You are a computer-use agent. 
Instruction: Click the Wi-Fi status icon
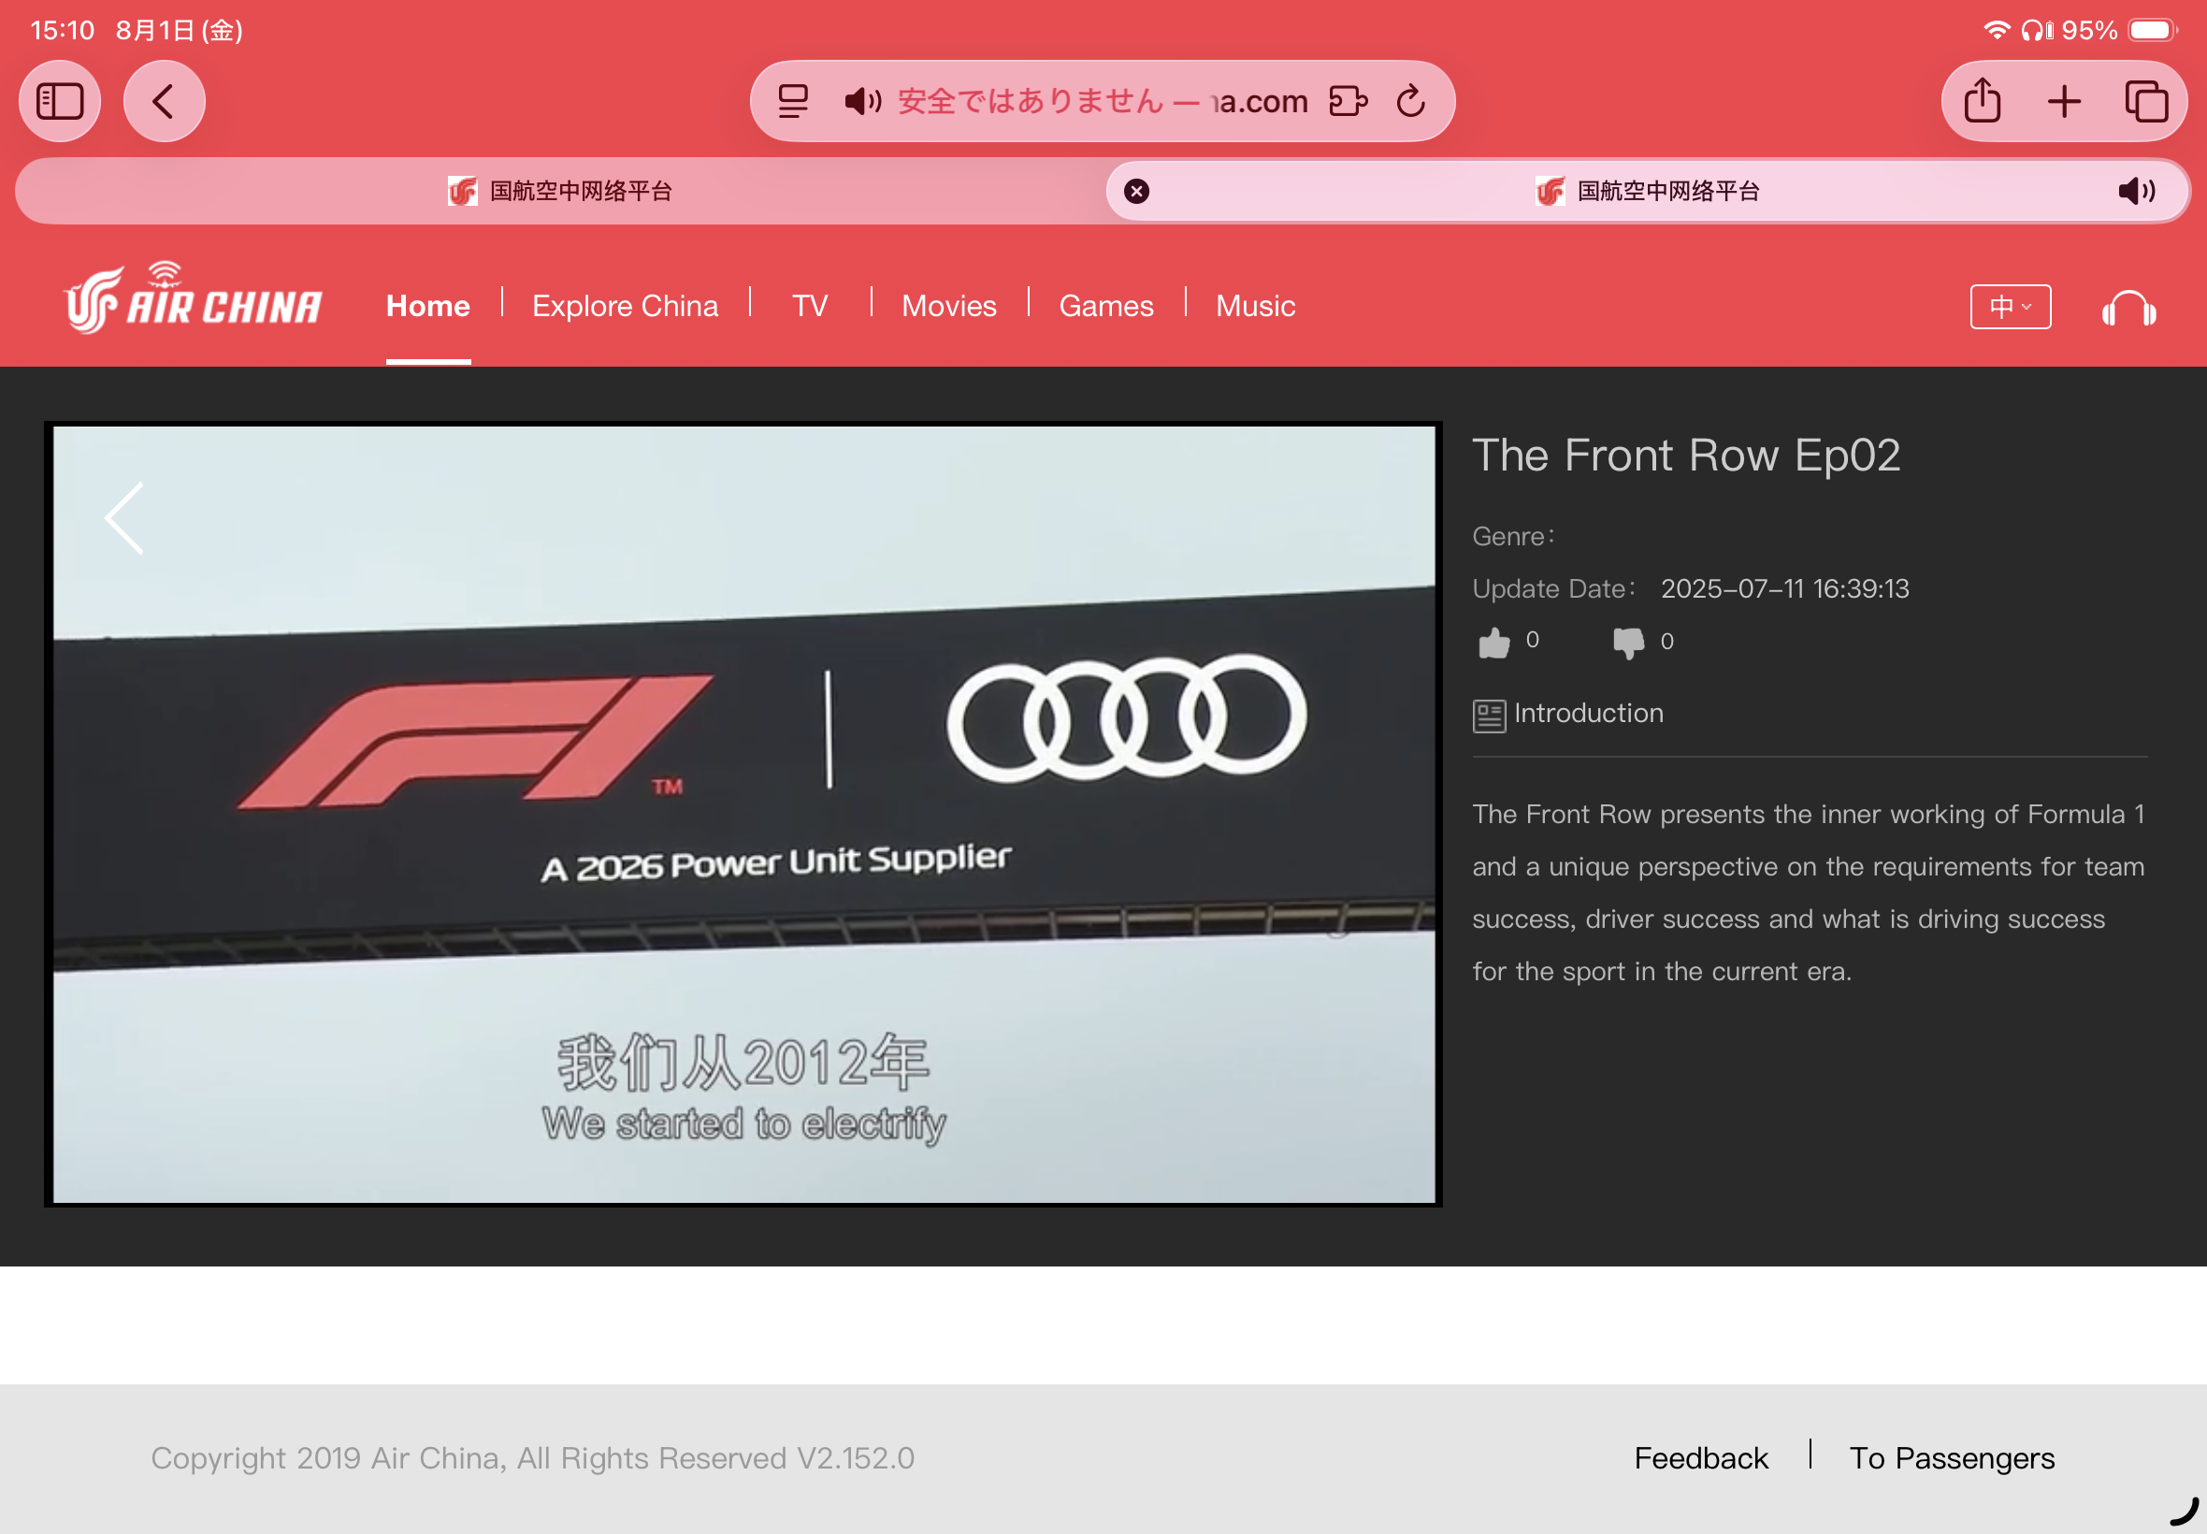[x=1997, y=30]
